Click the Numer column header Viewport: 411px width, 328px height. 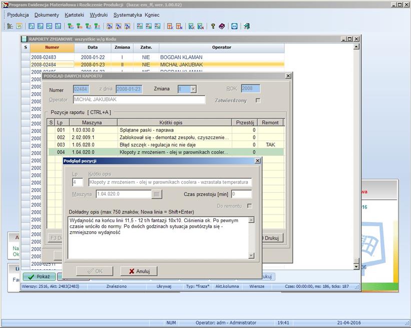point(52,48)
